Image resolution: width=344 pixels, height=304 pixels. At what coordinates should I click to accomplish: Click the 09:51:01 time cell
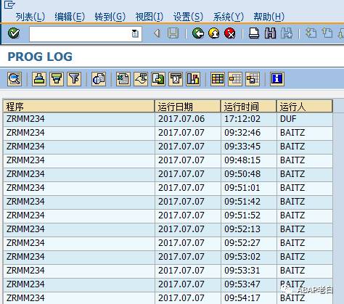(248, 188)
